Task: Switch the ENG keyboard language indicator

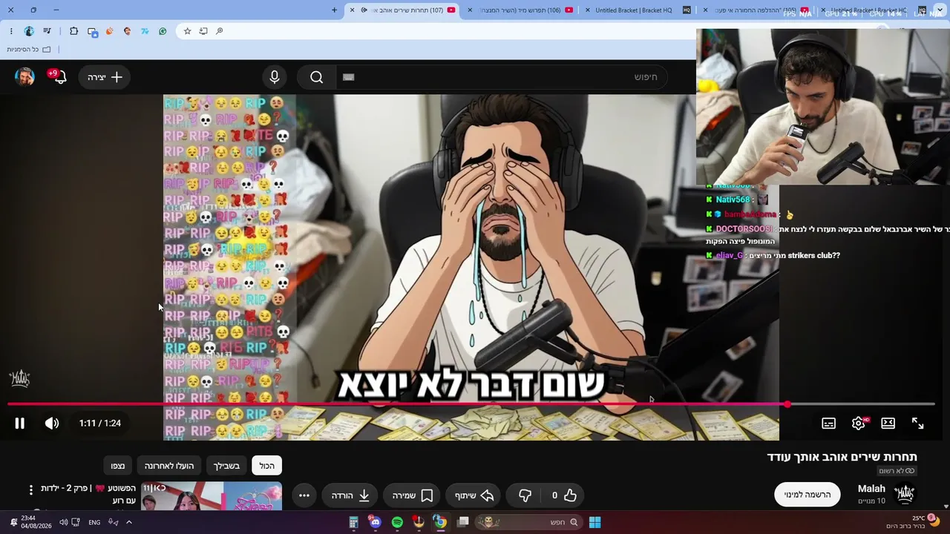Action: pos(94,522)
